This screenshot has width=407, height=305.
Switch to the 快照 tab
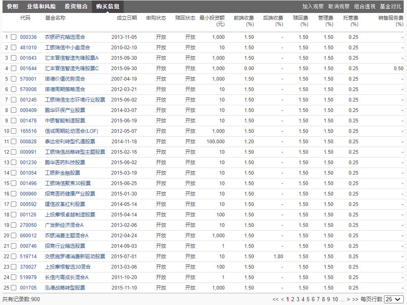click(12, 7)
